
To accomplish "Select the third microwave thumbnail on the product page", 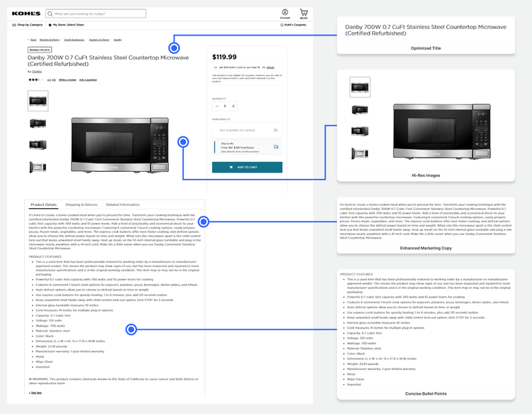I will pyautogui.click(x=38, y=145).
